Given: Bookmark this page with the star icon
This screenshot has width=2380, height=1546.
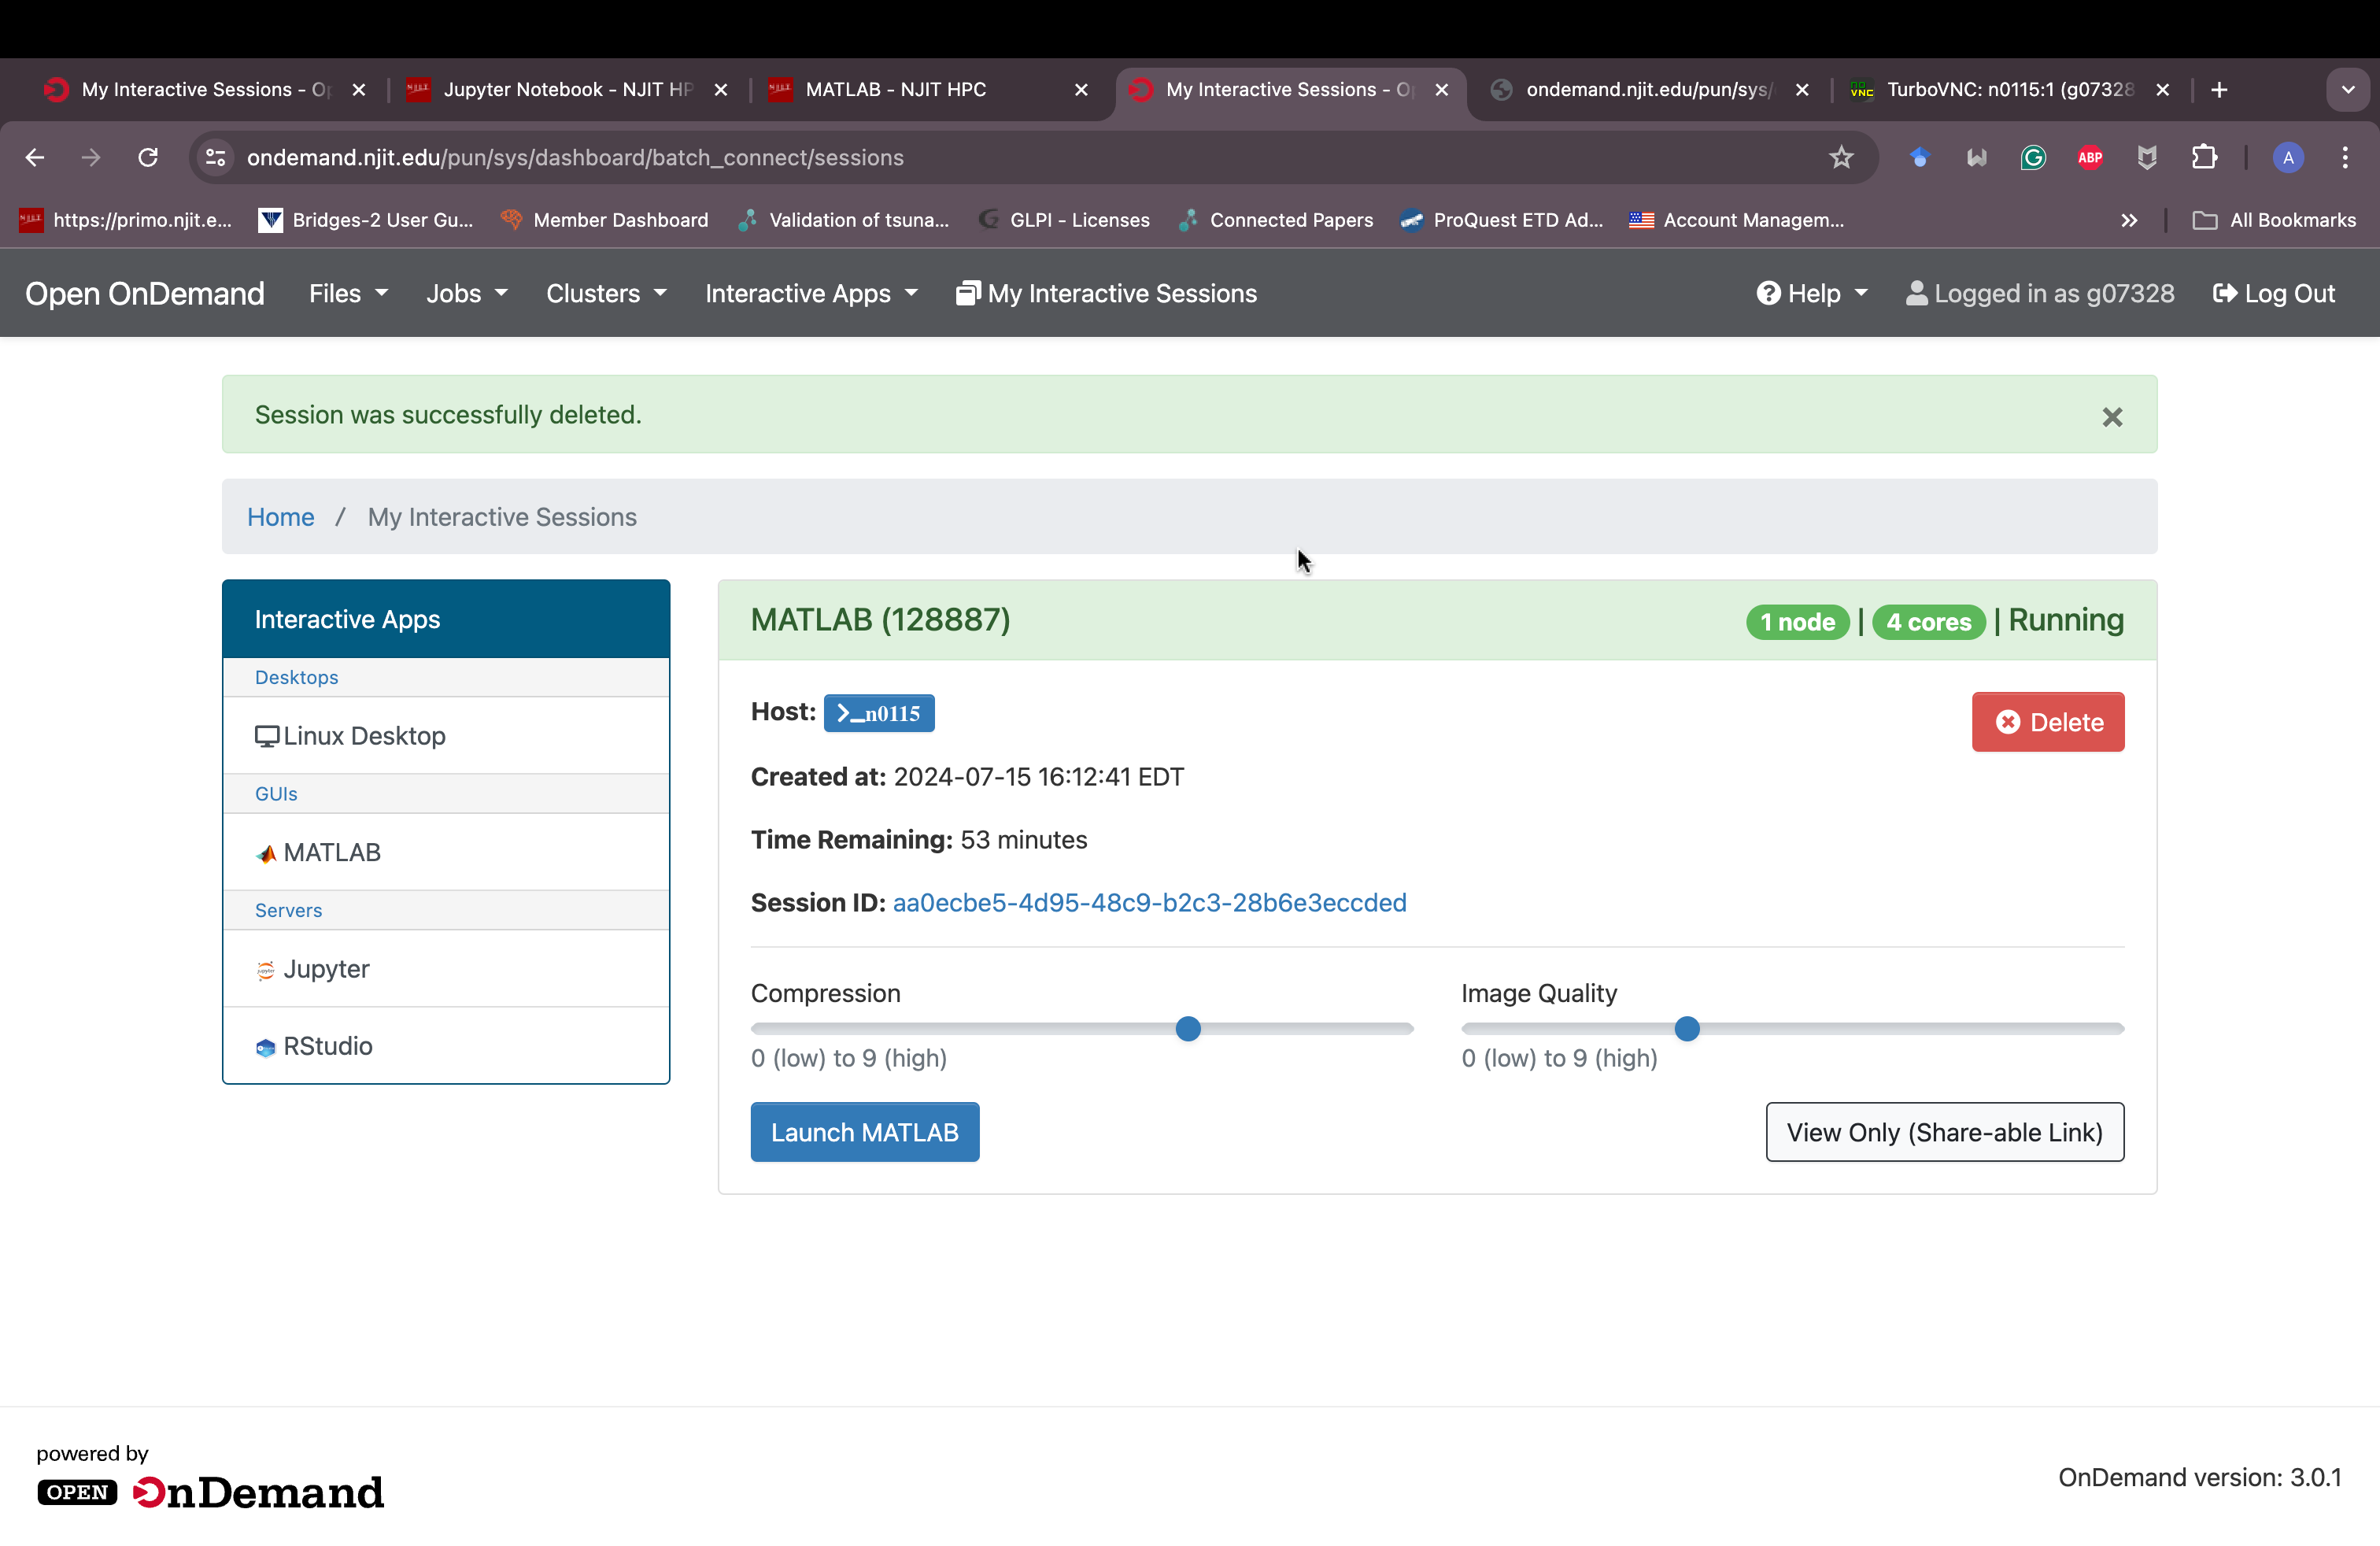Looking at the screenshot, I should coord(1841,157).
